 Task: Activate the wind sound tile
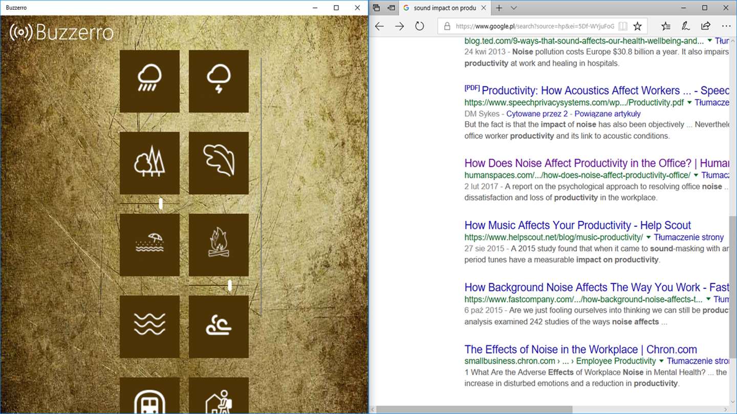pyautogui.click(x=219, y=327)
